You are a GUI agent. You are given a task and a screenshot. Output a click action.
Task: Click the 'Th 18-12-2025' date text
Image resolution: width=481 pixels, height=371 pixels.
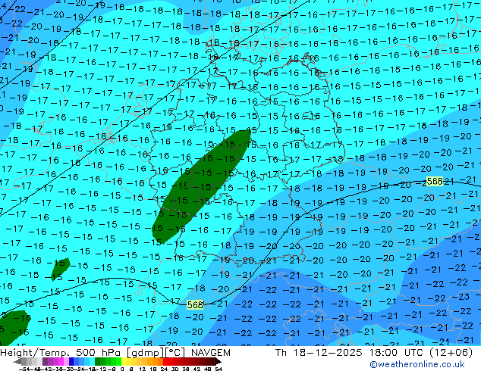pos(319,353)
